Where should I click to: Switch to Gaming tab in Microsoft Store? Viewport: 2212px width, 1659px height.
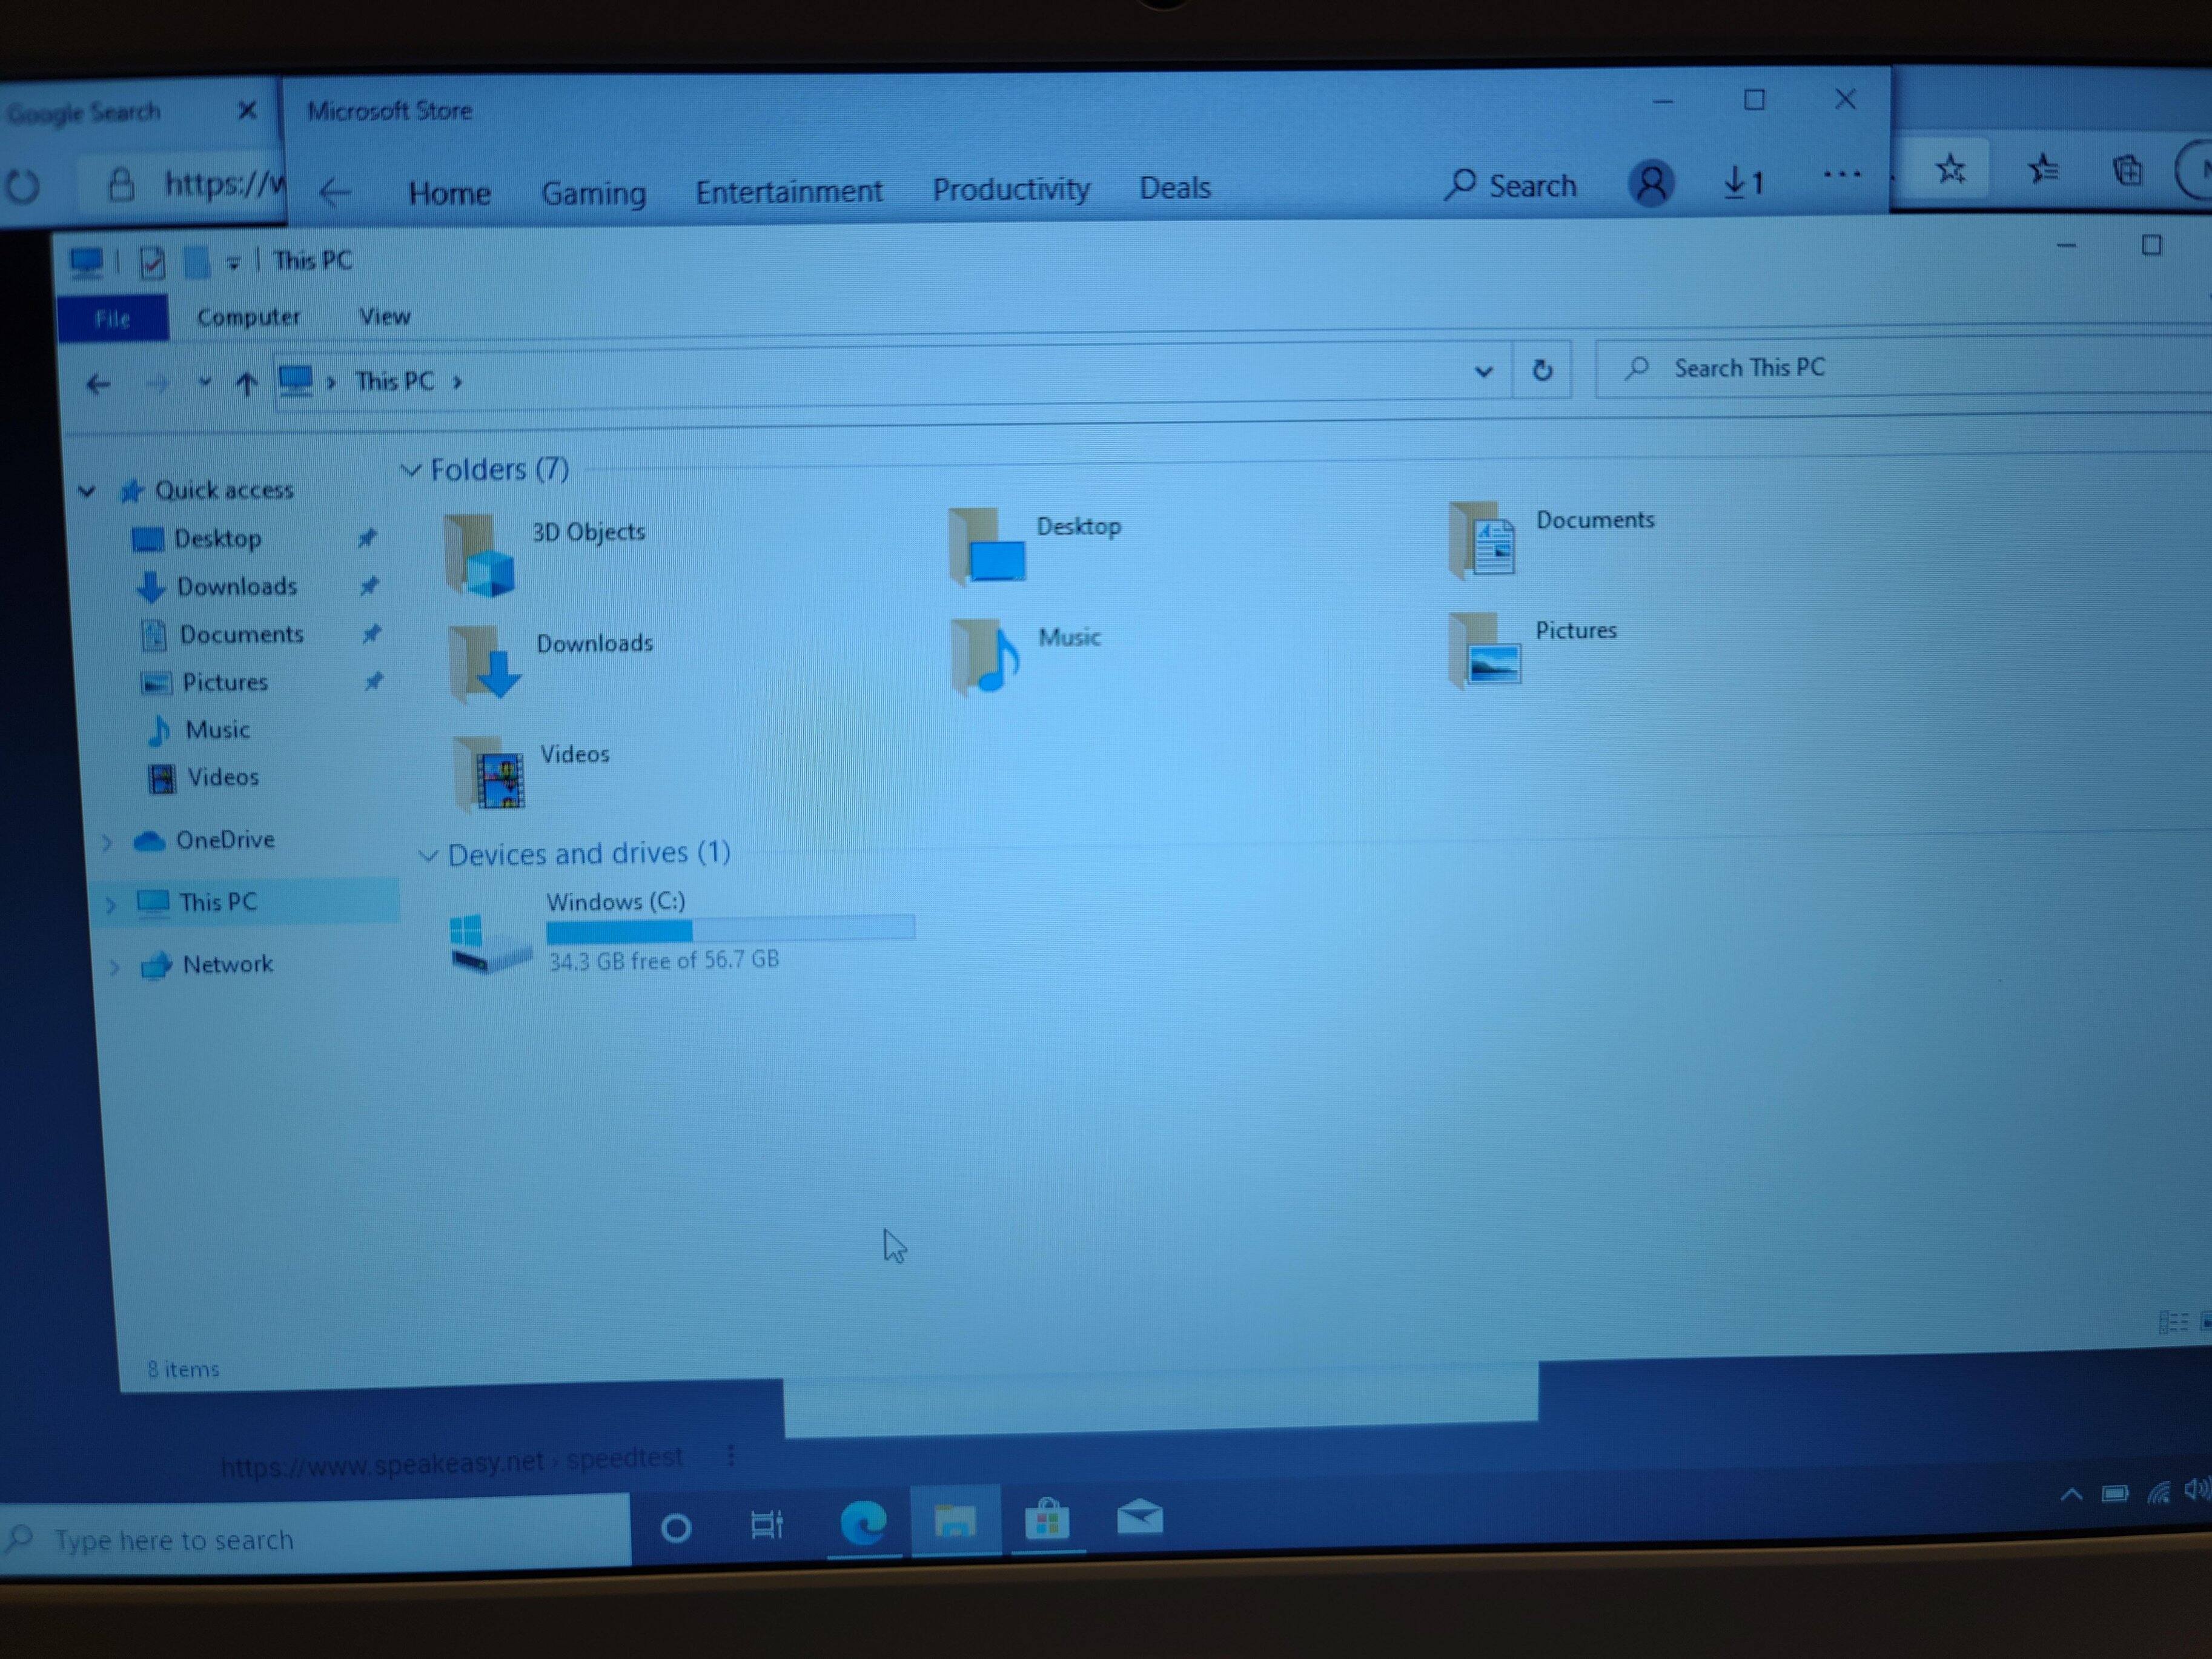pos(593,192)
